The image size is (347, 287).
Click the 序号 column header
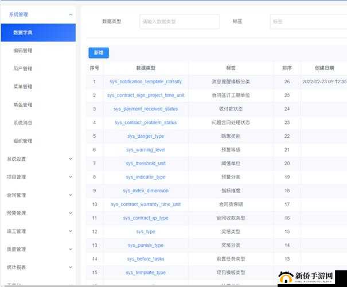coord(94,68)
